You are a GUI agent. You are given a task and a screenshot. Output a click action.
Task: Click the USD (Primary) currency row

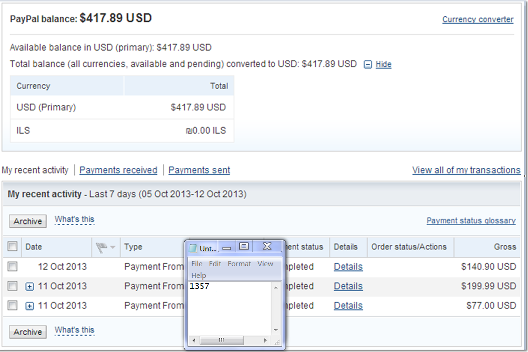122,107
